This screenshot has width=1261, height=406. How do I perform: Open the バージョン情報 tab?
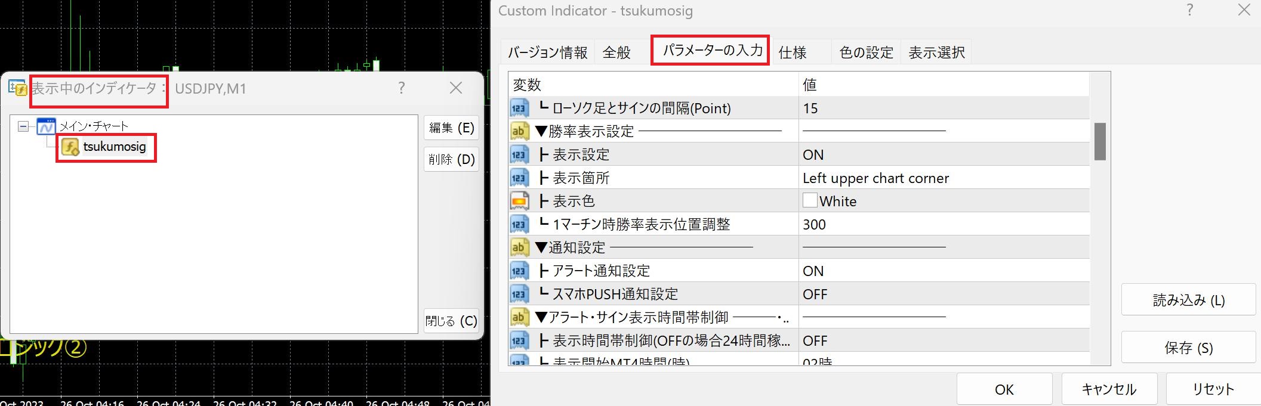(547, 52)
